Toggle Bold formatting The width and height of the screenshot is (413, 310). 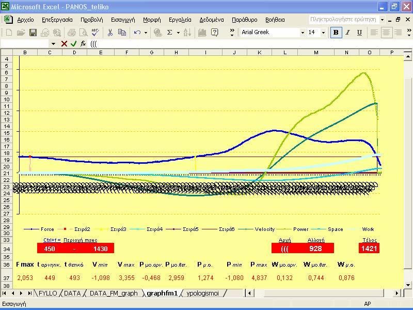pyautogui.click(x=336, y=33)
